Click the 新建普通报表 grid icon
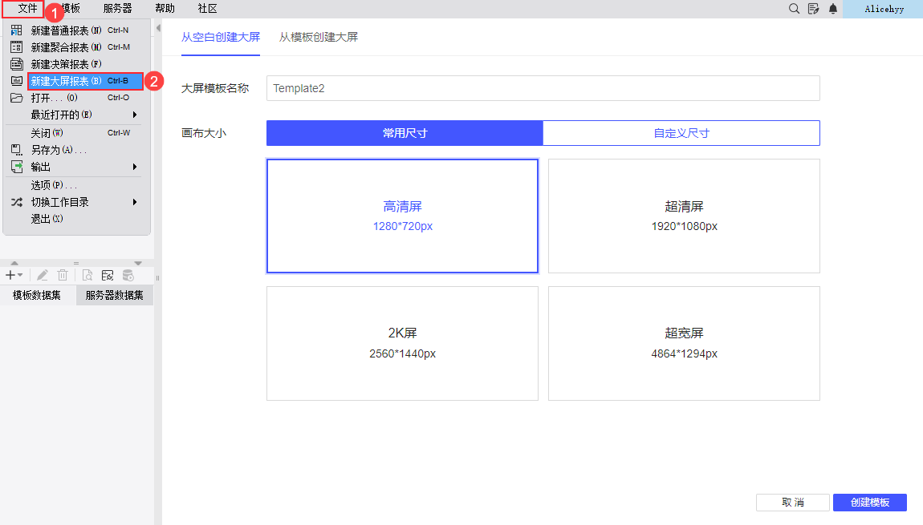The height and width of the screenshot is (525, 923). (17, 30)
